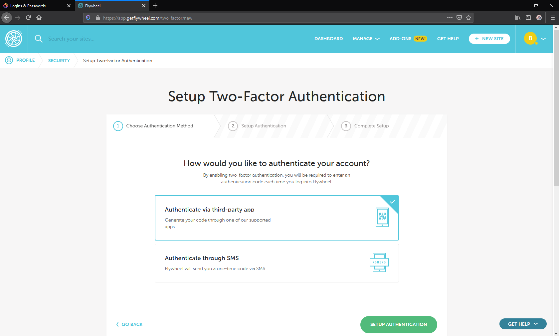
Task: Click the browser back arrow
Action: pyautogui.click(x=7, y=18)
